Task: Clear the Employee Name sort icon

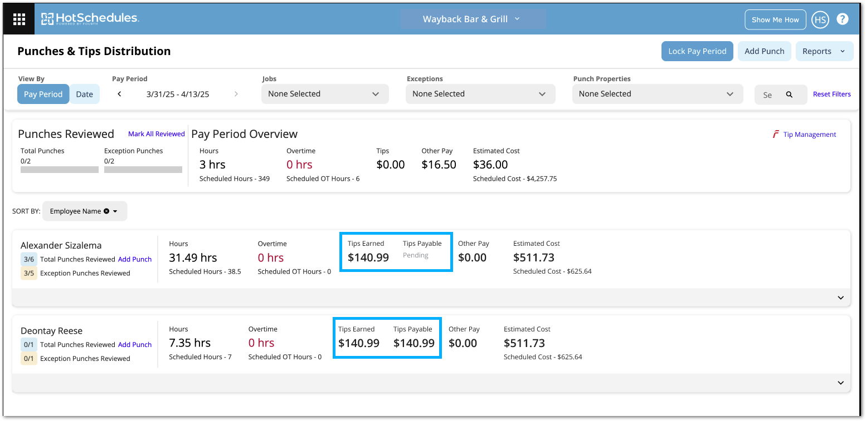Action: 106,211
